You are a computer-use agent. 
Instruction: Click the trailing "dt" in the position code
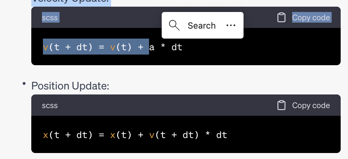(222, 135)
